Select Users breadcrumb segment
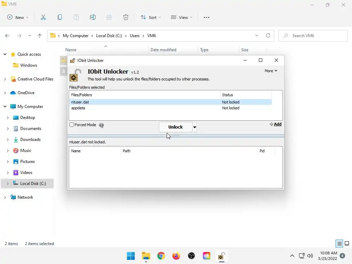 coord(135,36)
